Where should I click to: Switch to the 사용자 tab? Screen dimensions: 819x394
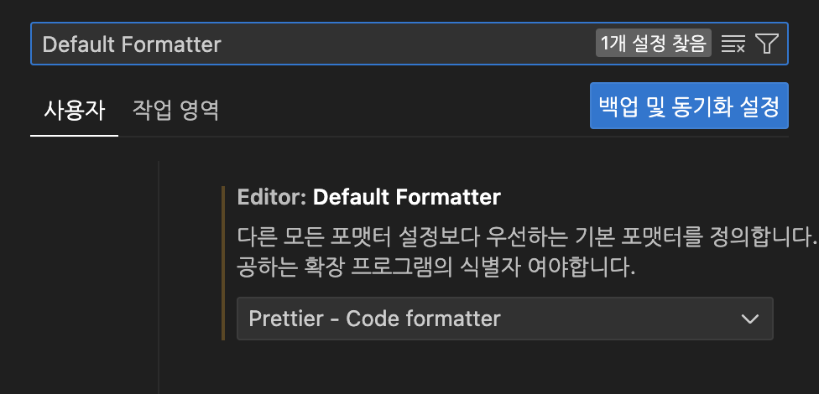click(x=74, y=110)
